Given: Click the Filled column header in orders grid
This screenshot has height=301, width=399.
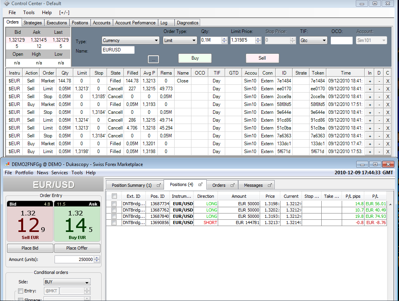Looking at the screenshot, I should [x=133, y=73].
